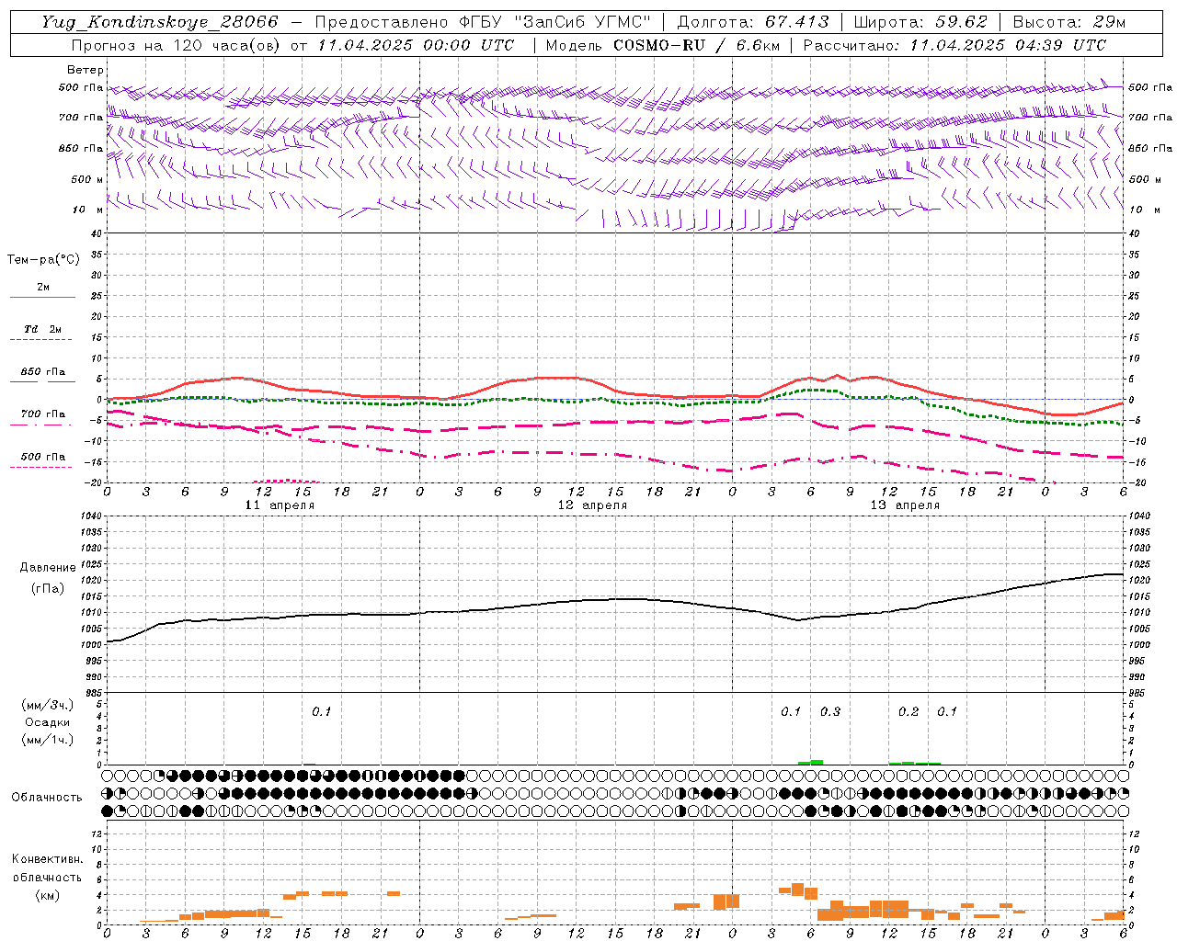Click Рассчитано: 11.04.2025 04:39 UTC timestamp

[x=954, y=45]
